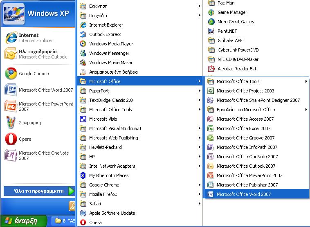Launch Microsoft Office Outlook e-mail shortcut
The image size is (310, 227).
coord(38,54)
